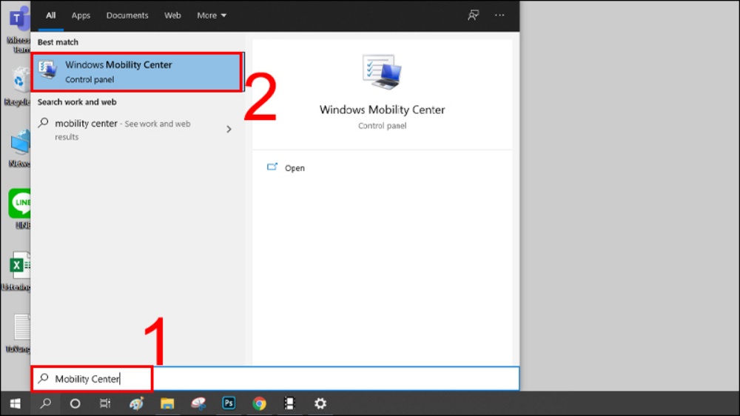Open the Windows Start menu

coord(15,403)
